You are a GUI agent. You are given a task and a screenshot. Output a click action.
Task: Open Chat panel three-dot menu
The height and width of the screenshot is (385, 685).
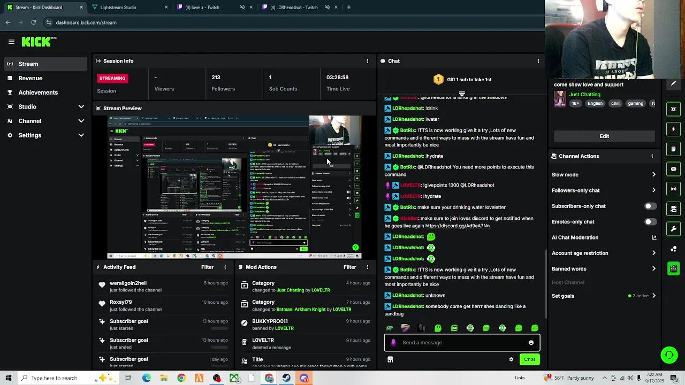tap(538, 61)
